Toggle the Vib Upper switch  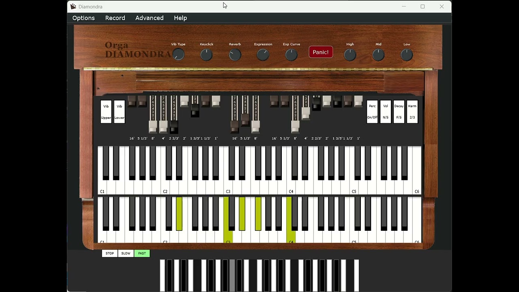[106, 112]
